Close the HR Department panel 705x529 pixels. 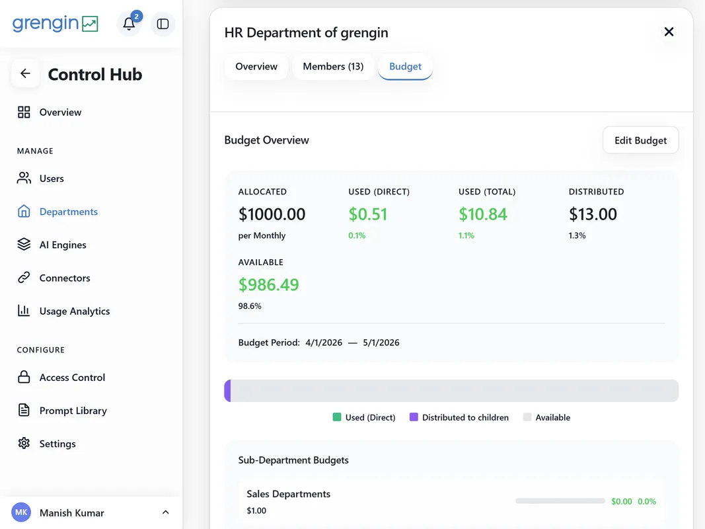tap(669, 32)
